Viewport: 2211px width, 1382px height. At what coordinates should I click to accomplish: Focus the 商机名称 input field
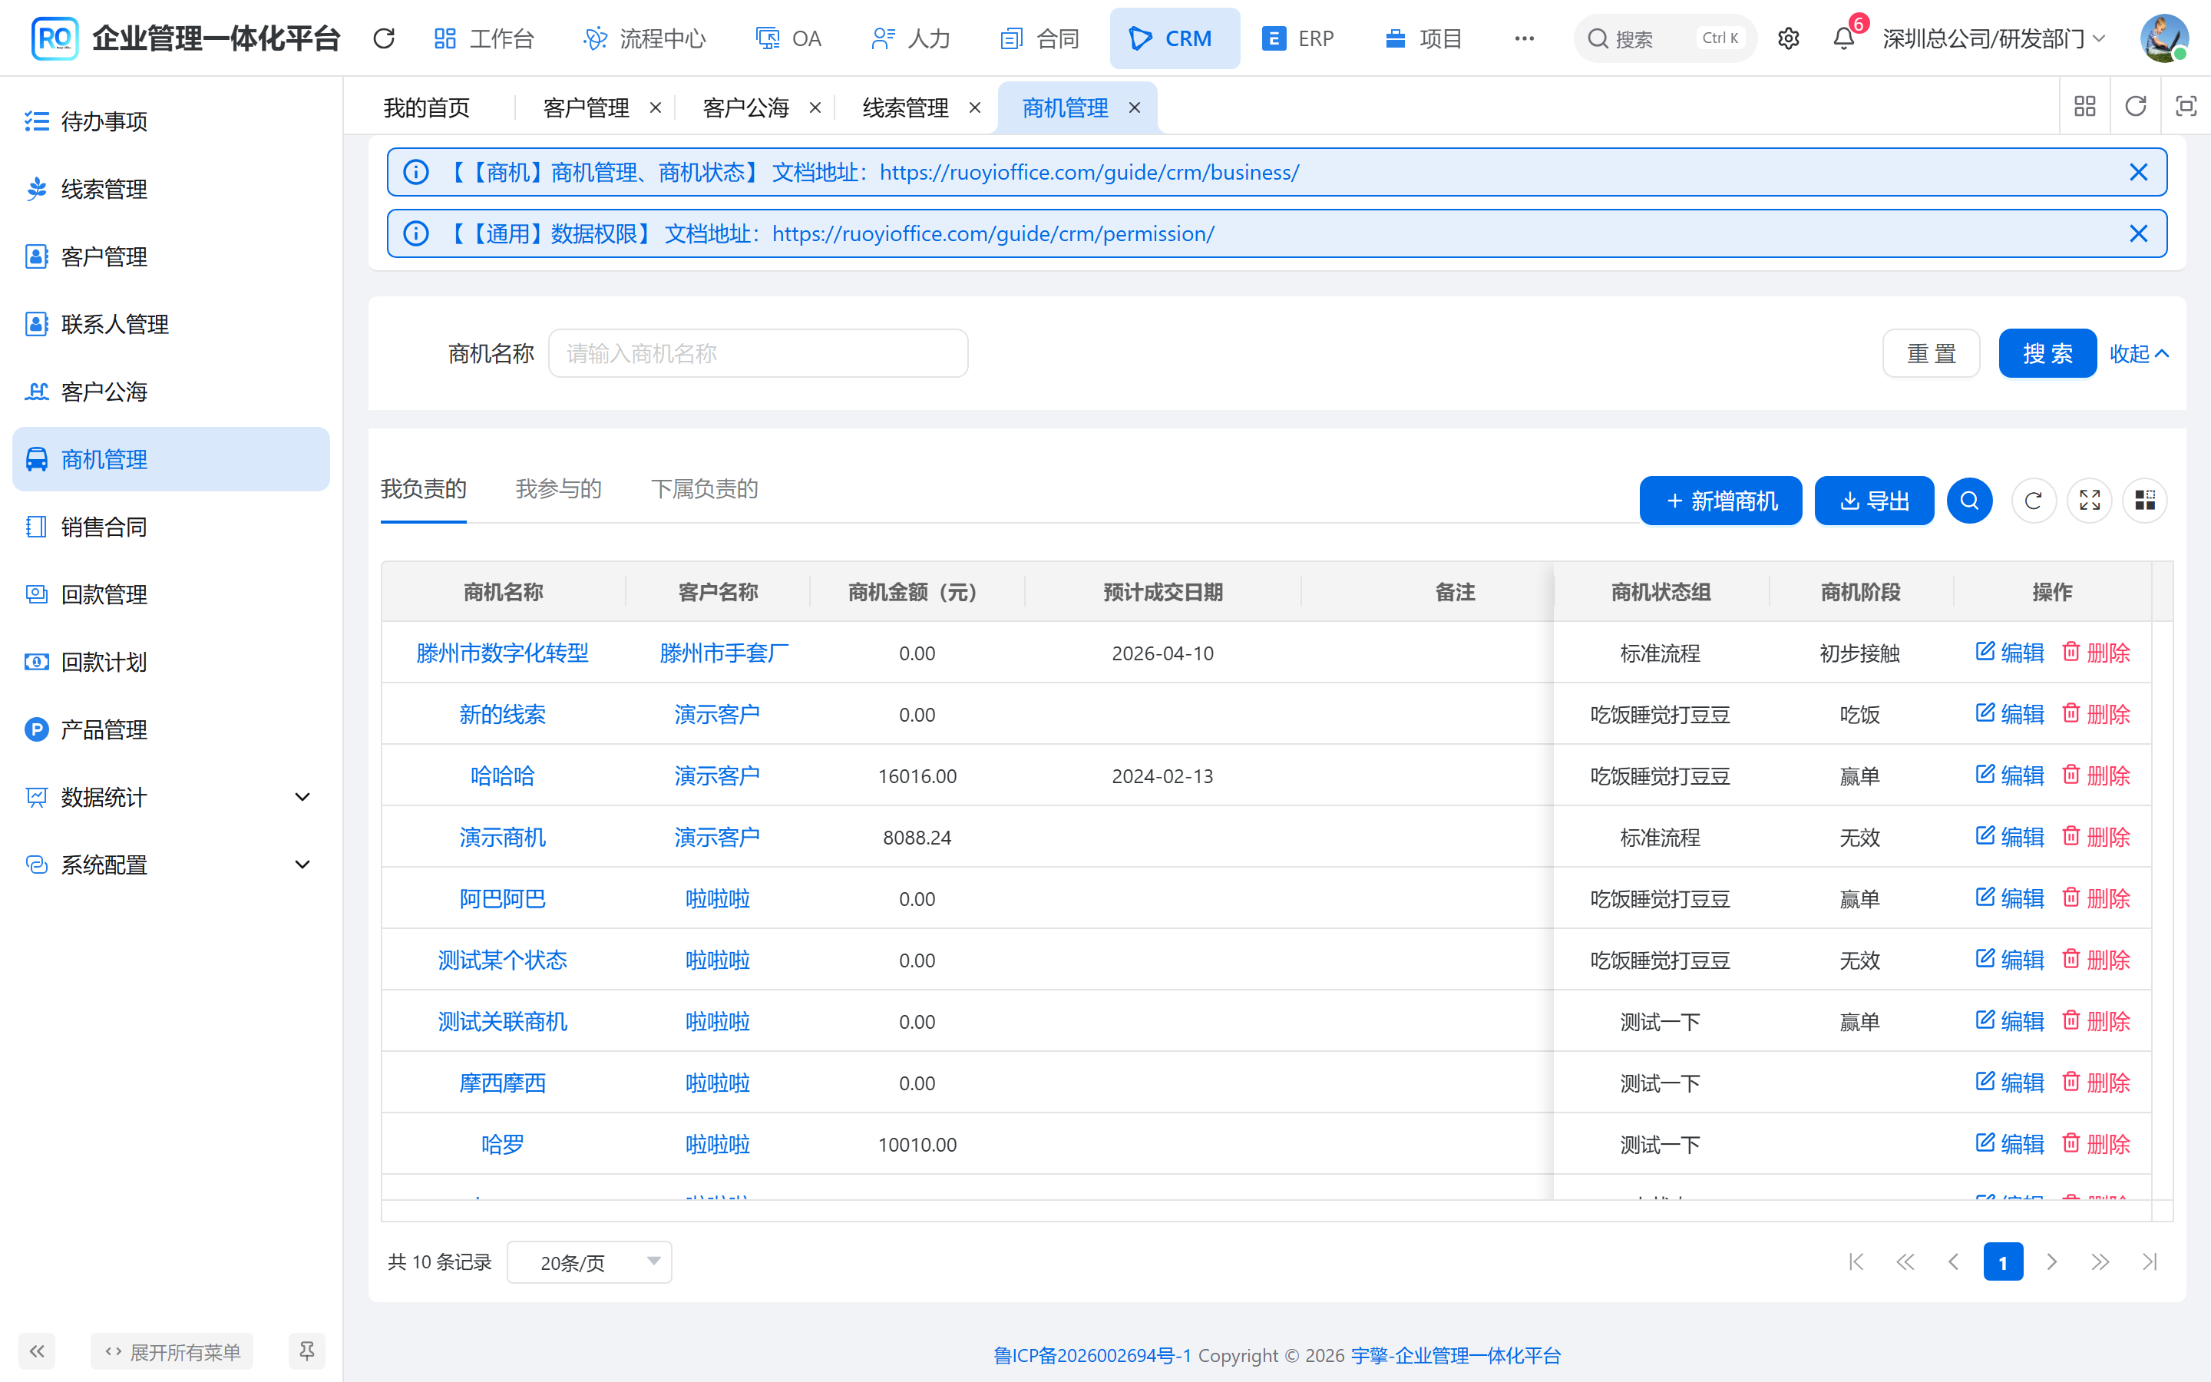pyautogui.click(x=758, y=353)
